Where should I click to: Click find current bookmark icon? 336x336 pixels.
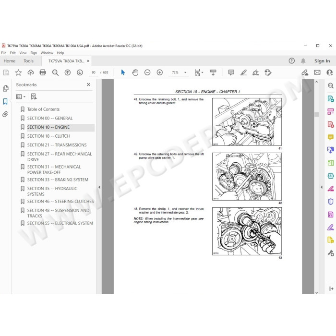tap(34, 96)
